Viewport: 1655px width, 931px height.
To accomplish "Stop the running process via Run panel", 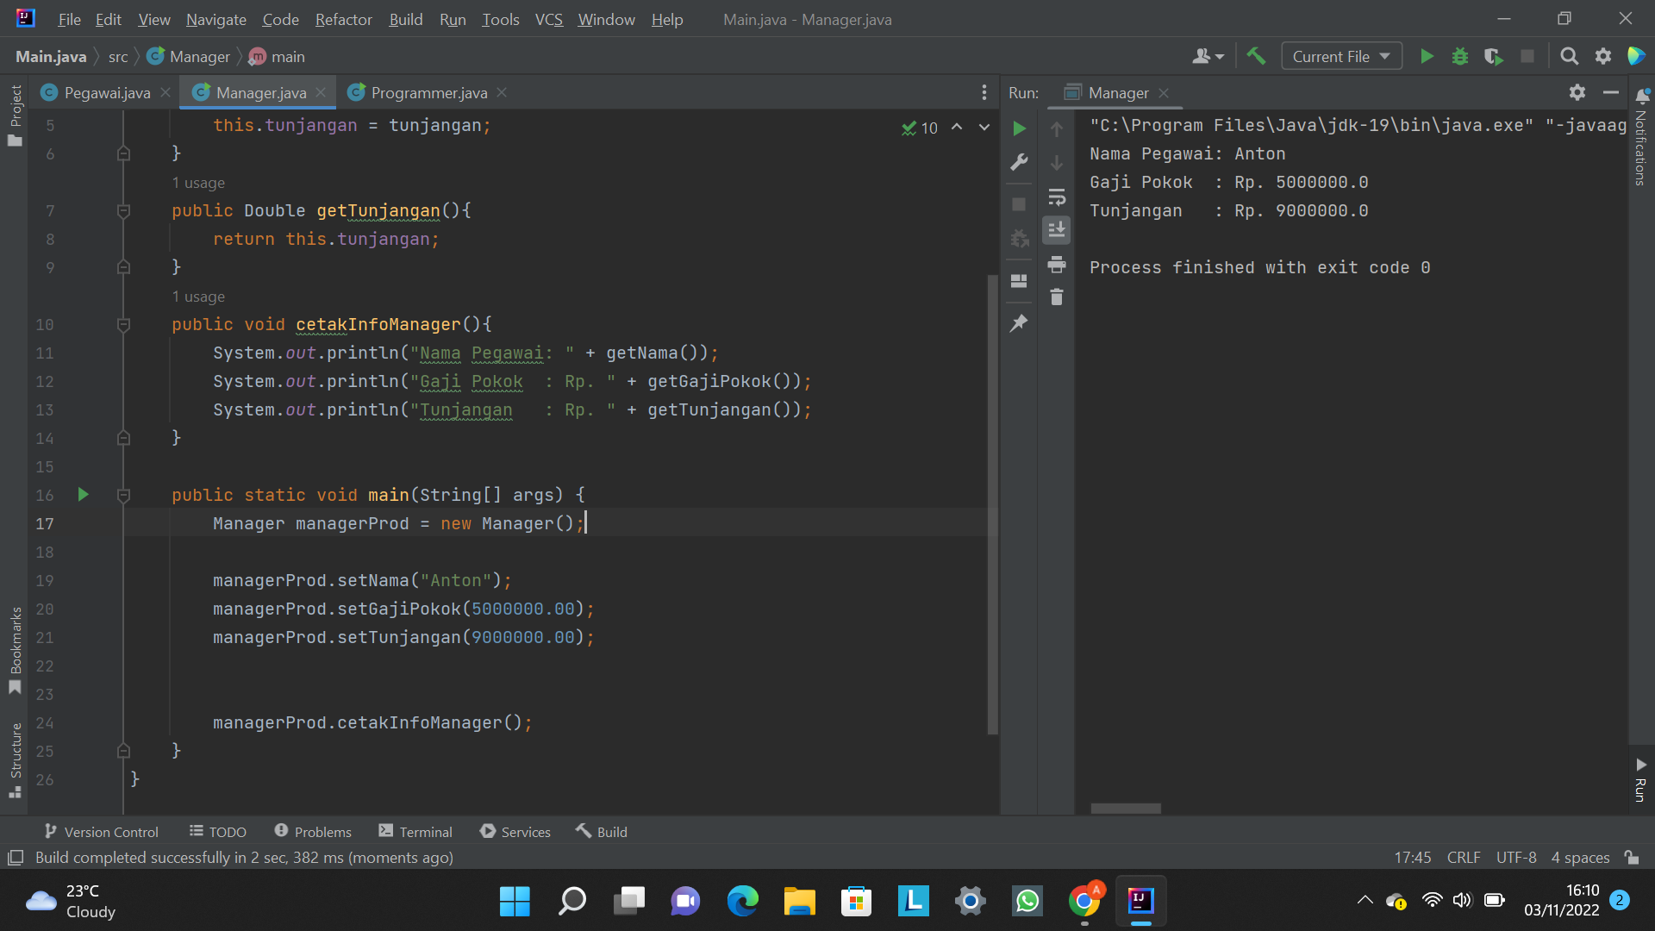I will tap(1019, 203).
